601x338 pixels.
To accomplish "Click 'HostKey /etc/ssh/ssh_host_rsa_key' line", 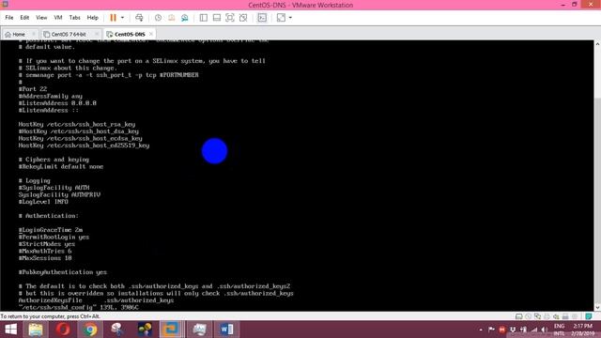I will [77, 124].
